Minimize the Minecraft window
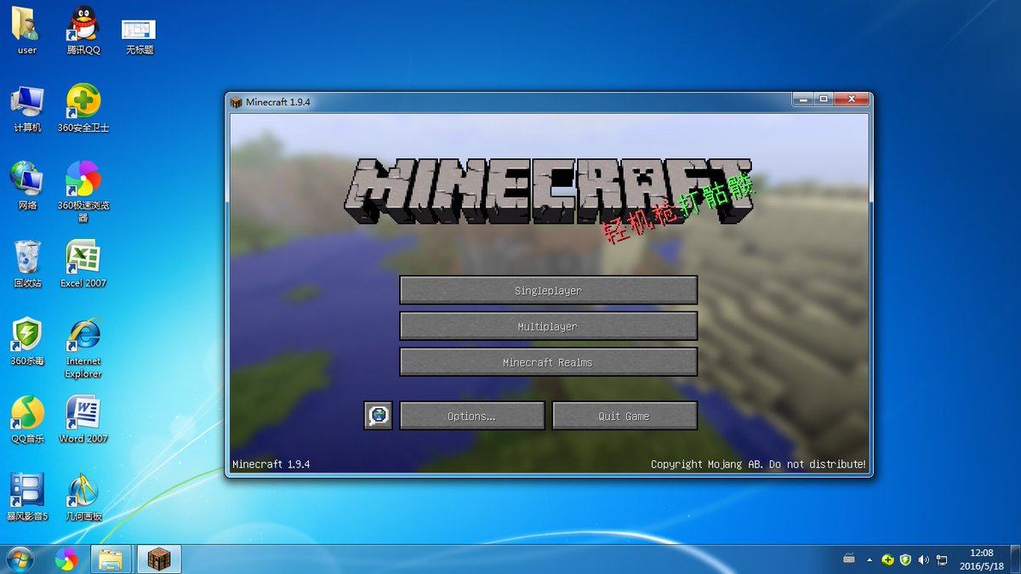The width and height of the screenshot is (1021, 574). point(801,99)
